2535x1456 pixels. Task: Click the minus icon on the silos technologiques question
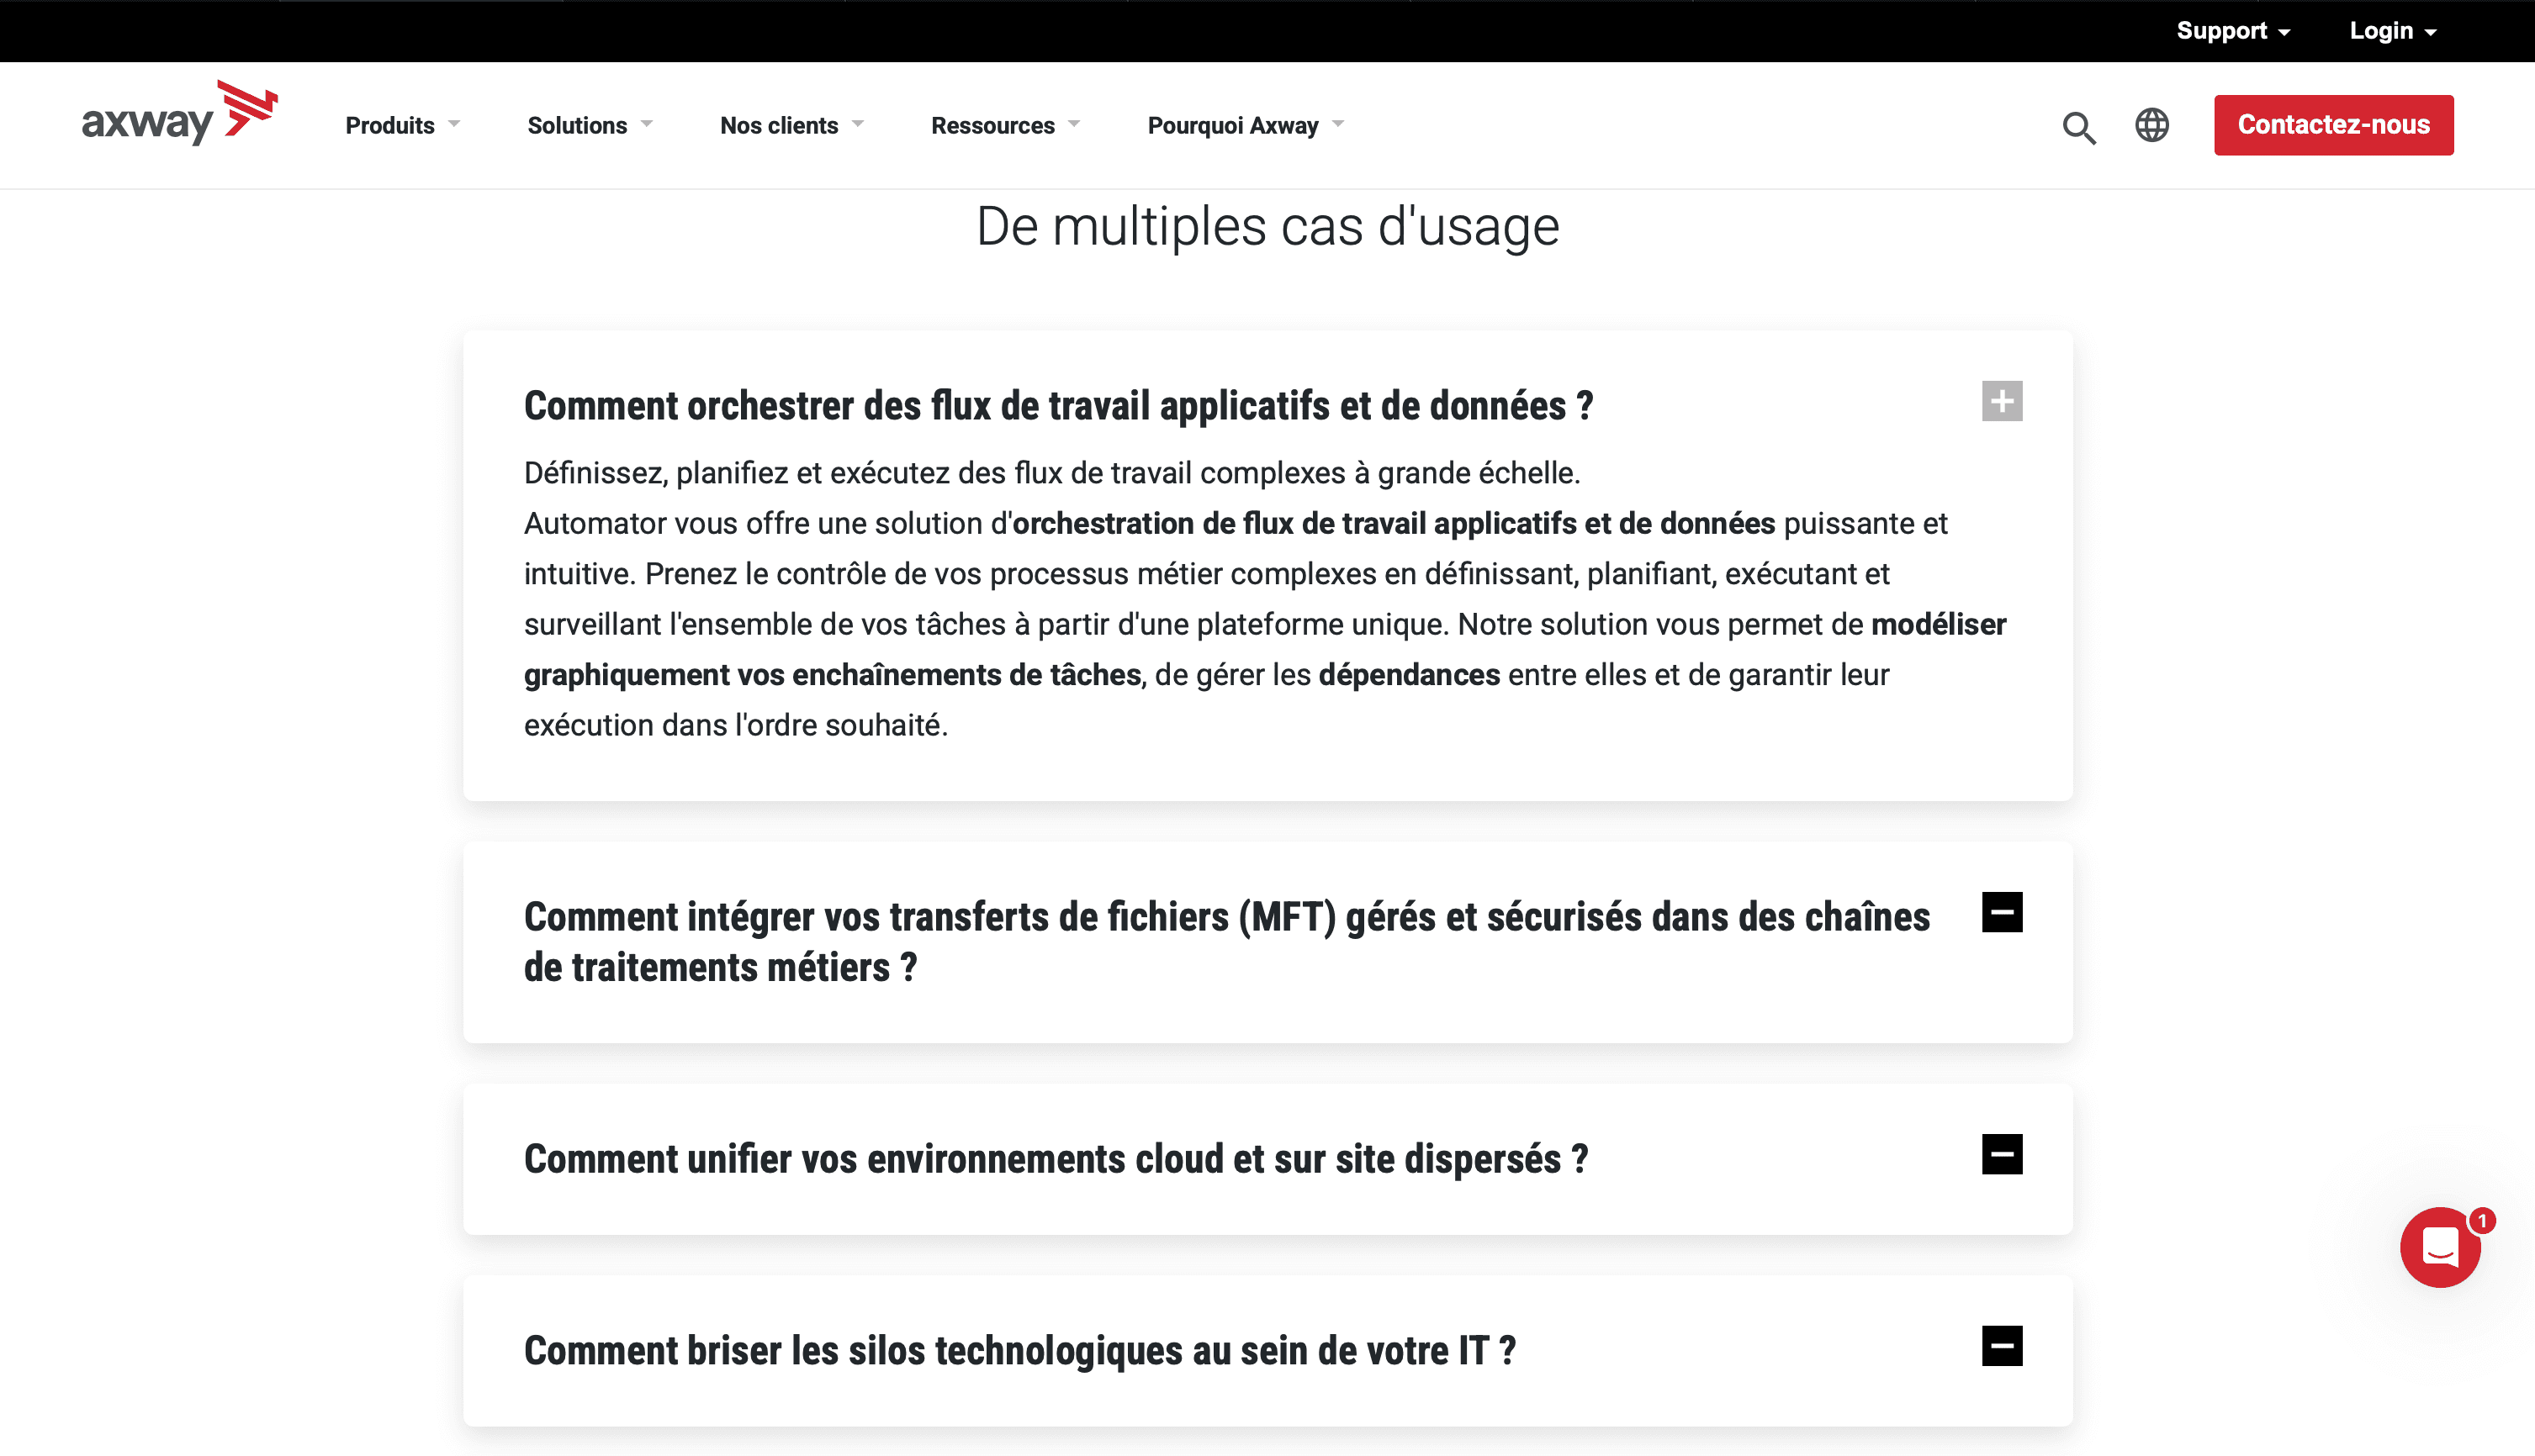pyautogui.click(x=2001, y=1346)
